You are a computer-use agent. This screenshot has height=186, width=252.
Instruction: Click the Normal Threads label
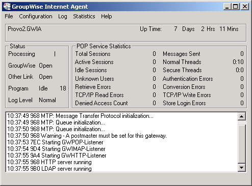point(182,62)
